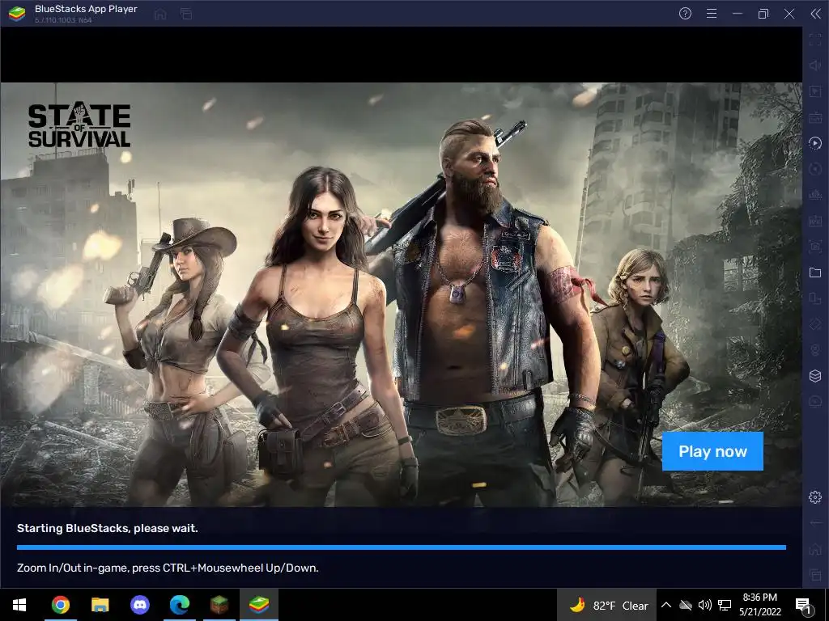This screenshot has width=829, height=621.
Task: Click the volume speaker icon in sidebar
Action: (814, 65)
